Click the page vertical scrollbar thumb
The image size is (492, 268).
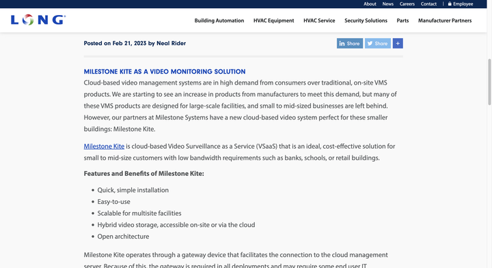[489, 82]
